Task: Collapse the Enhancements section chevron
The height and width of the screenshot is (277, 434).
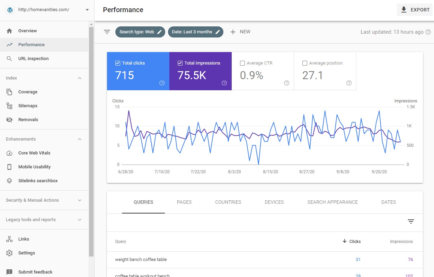Action: [80, 139]
